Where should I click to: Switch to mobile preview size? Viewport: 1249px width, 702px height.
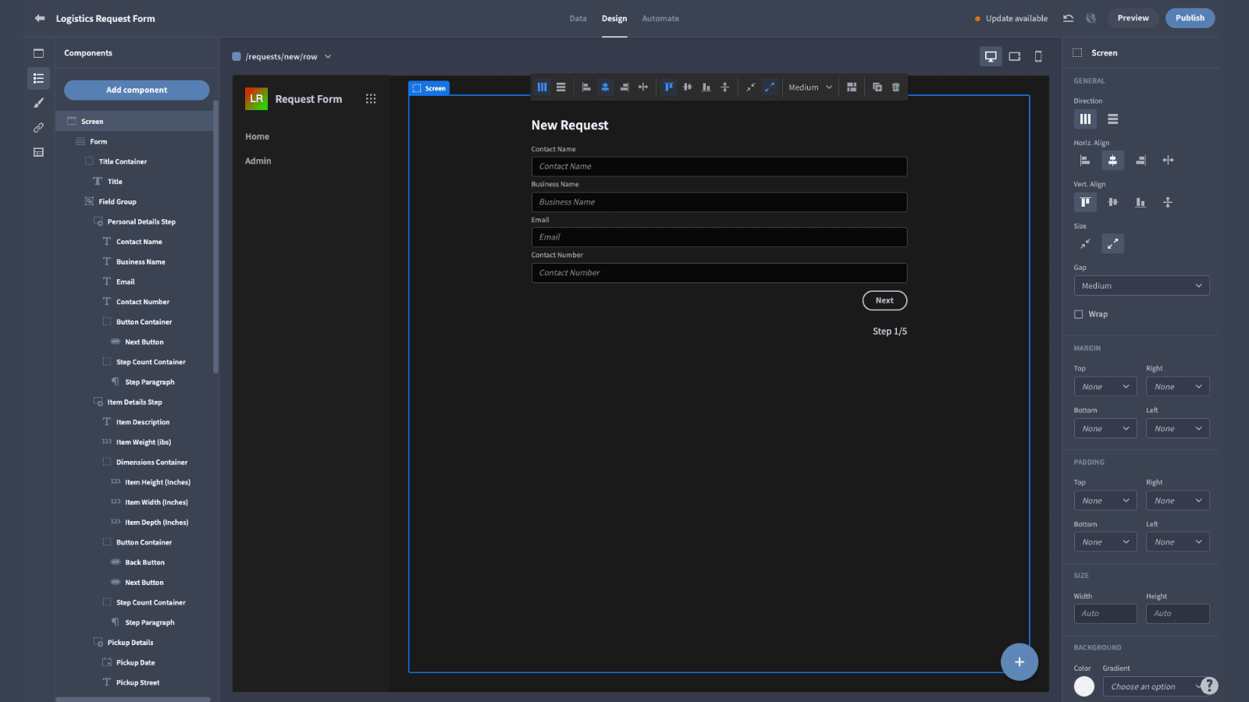coord(1038,56)
